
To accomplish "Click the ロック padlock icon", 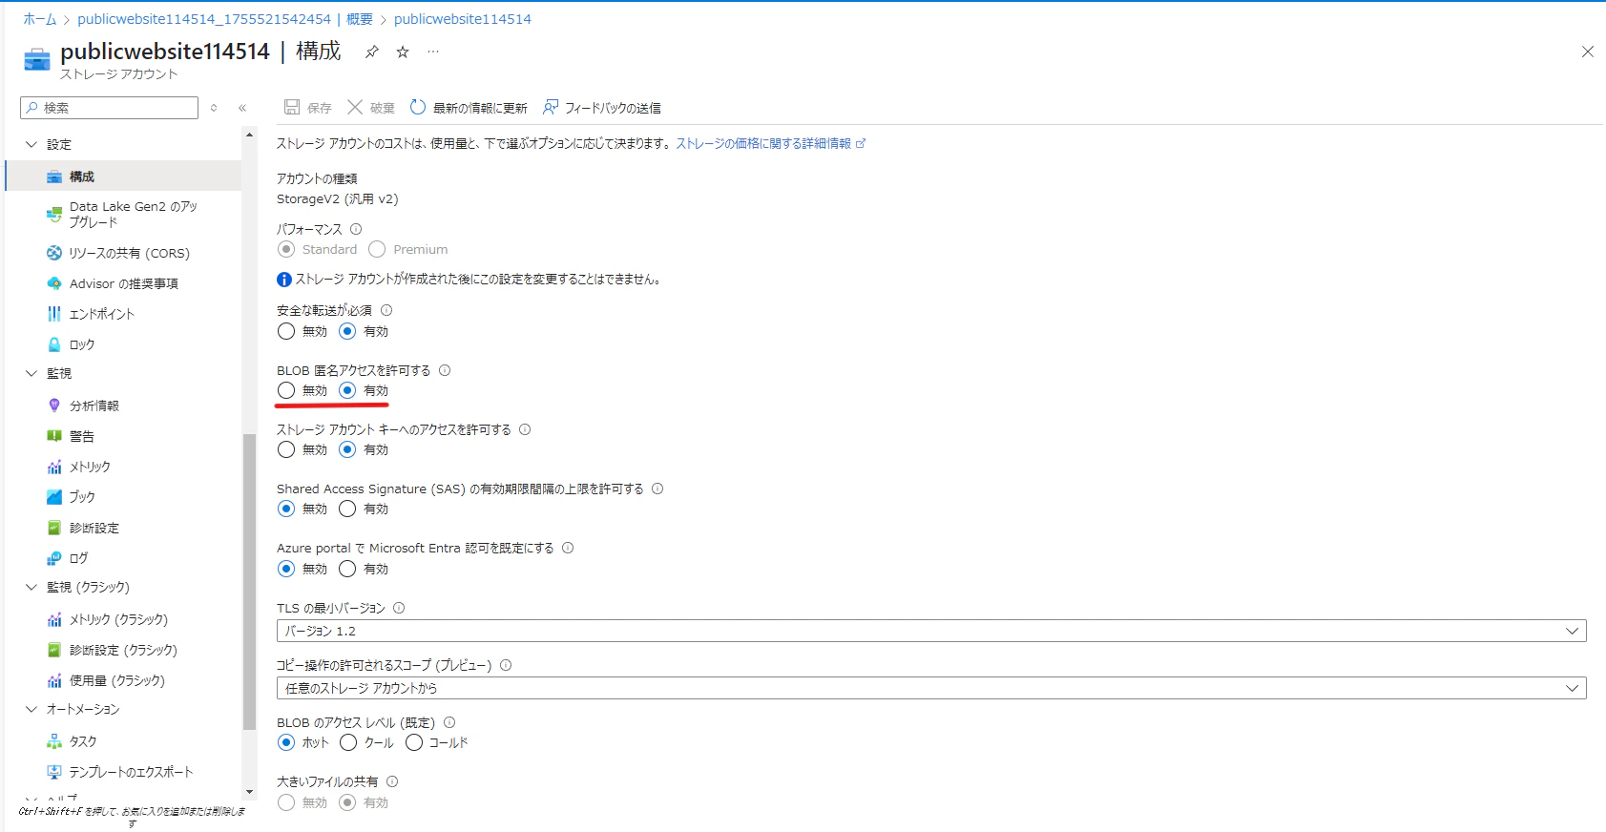I will [x=54, y=344].
